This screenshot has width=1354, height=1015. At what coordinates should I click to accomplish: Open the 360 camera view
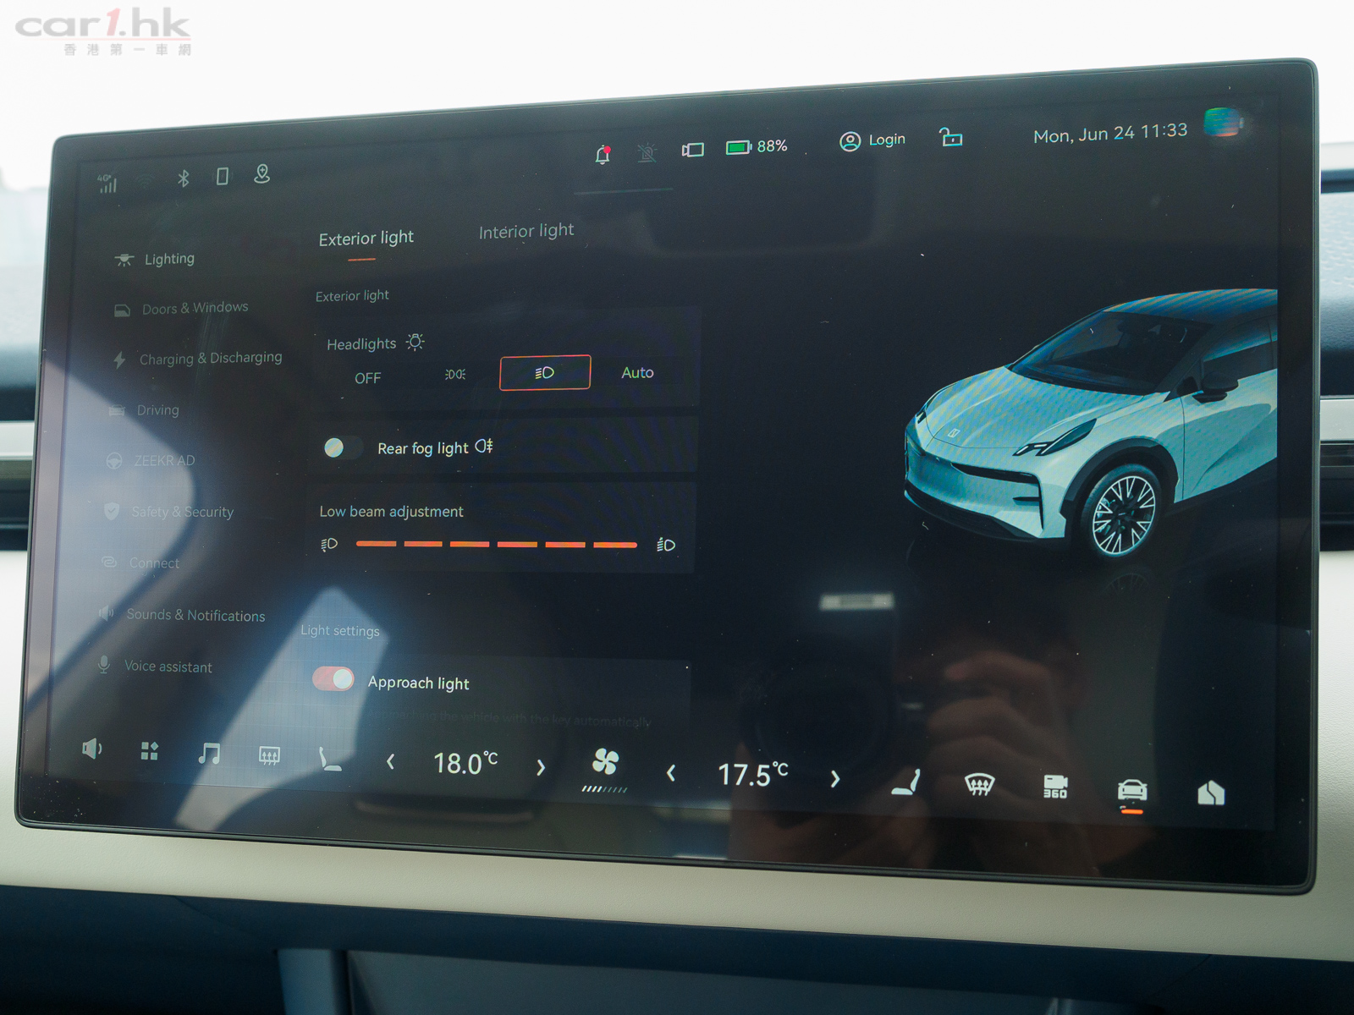coord(1054,787)
